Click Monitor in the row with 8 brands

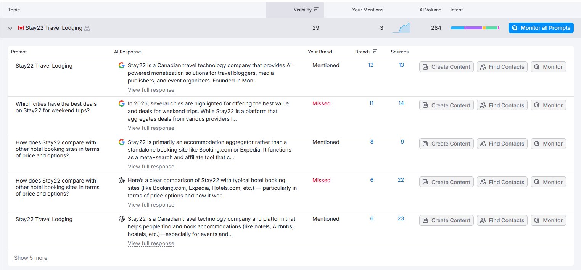point(548,144)
